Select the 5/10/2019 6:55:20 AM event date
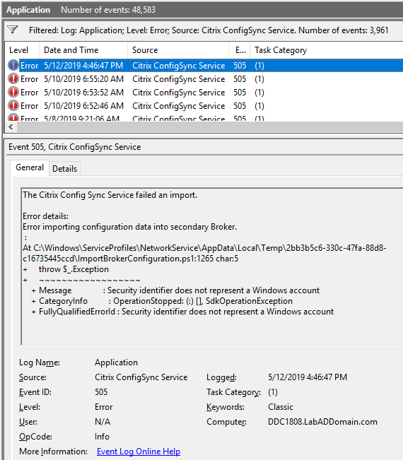The width and height of the screenshot is (403, 460). click(83, 79)
